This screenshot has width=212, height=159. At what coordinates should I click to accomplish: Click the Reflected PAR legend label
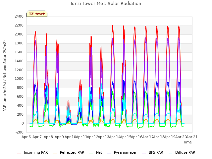point(72,152)
